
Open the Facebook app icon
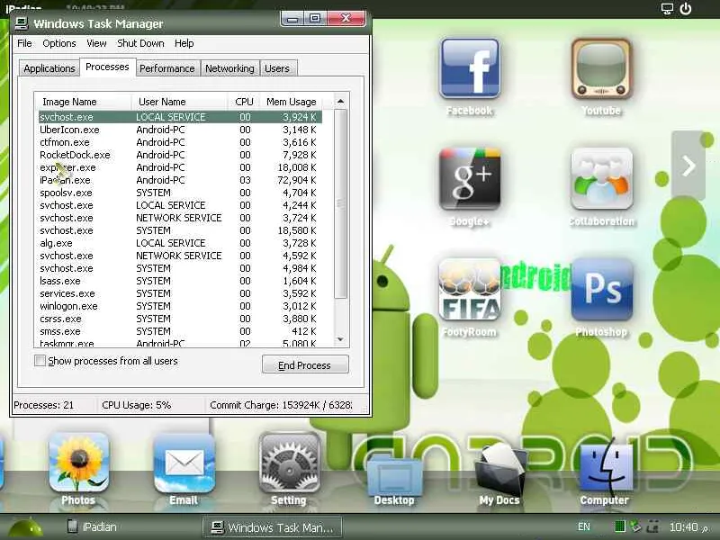click(x=469, y=68)
